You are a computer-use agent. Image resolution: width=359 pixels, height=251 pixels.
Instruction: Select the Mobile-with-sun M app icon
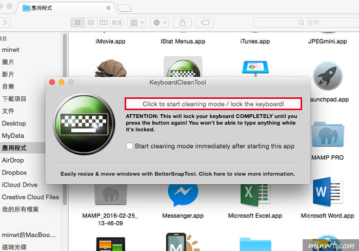[183, 242]
